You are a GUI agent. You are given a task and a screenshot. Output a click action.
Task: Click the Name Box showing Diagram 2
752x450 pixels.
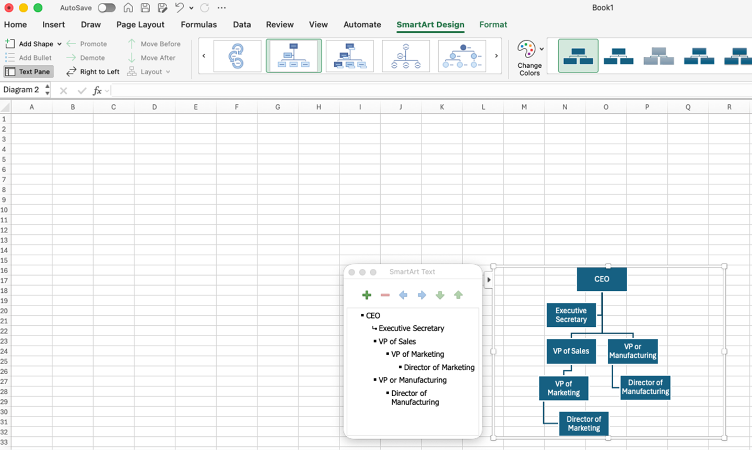(x=21, y=90)
